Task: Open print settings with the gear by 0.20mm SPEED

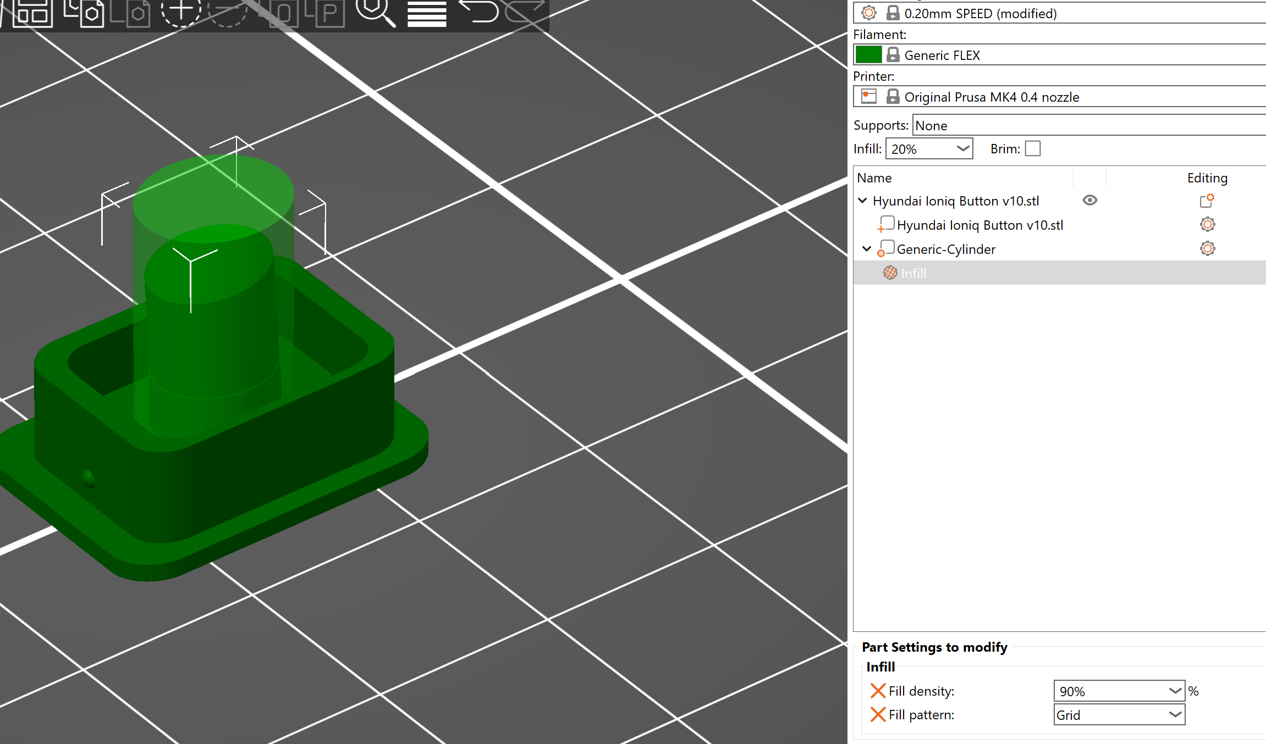Action: 869,13
